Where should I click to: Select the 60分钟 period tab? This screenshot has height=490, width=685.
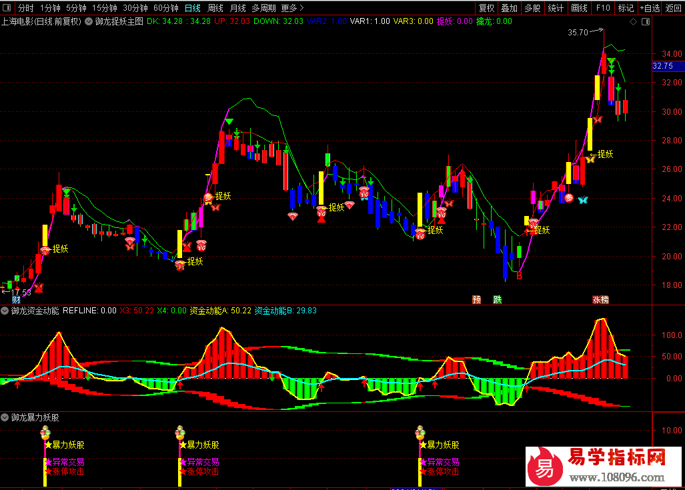166,8
